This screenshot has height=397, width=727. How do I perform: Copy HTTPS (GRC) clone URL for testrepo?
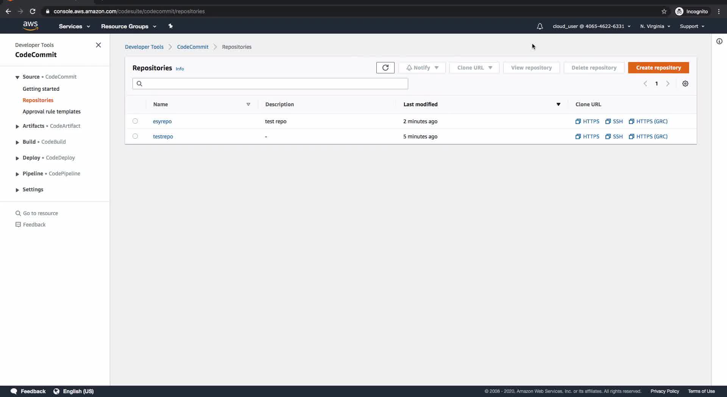click(x=648, y=136)
